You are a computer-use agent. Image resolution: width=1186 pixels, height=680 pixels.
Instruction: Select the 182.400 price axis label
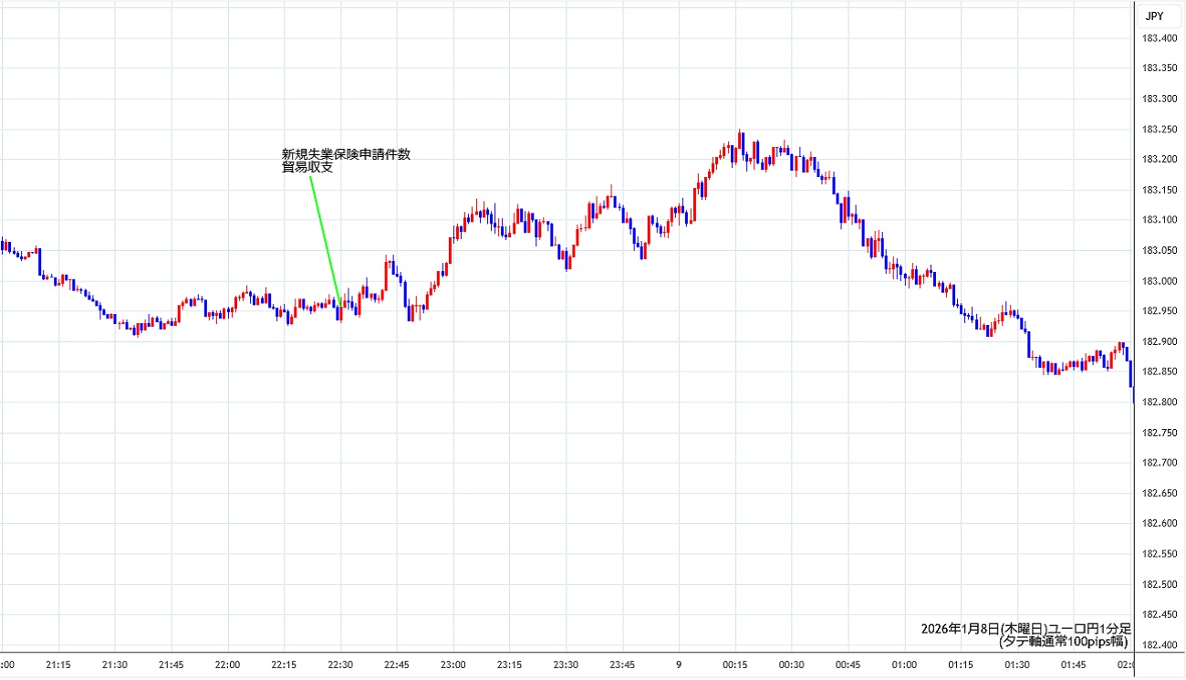click(x=1158, y=644)
